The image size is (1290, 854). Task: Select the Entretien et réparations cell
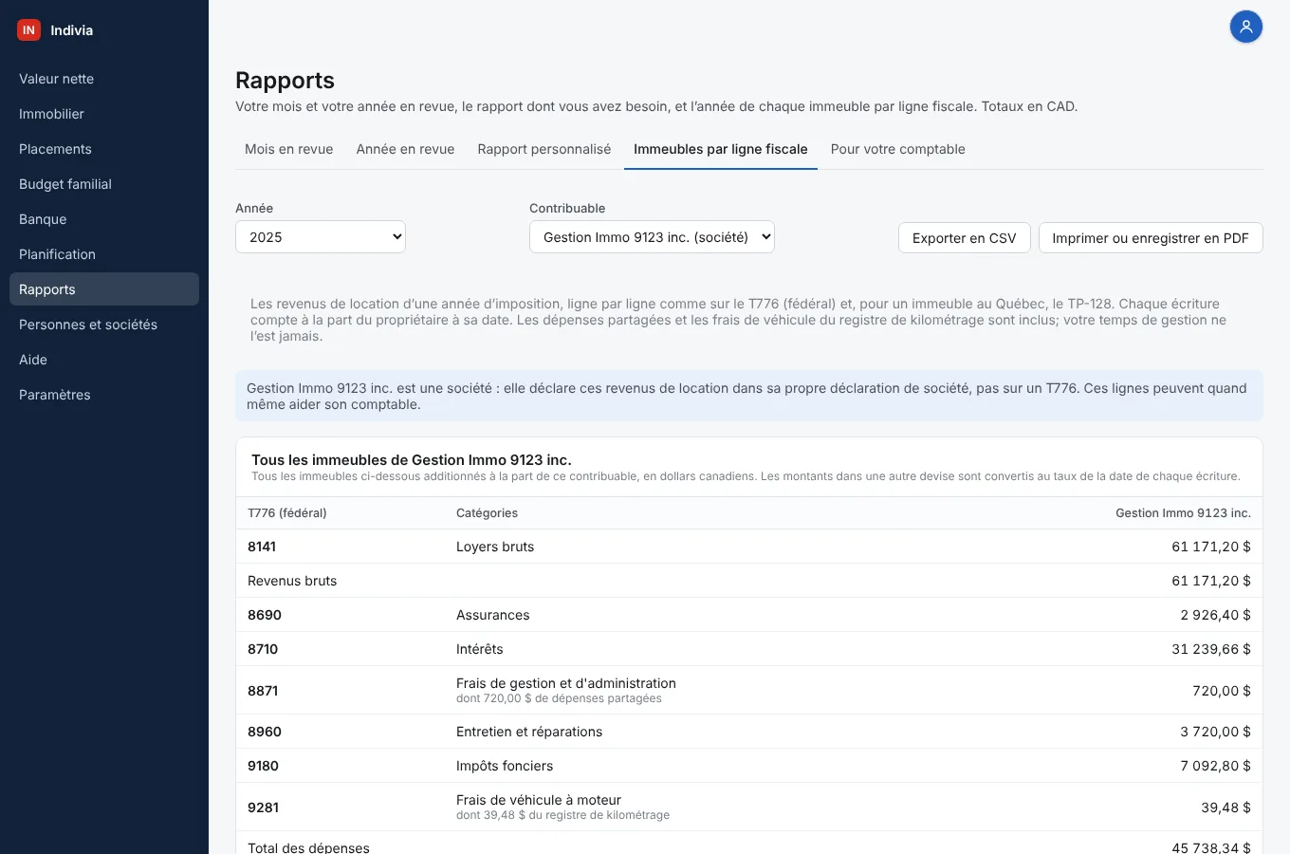[529, 732]
